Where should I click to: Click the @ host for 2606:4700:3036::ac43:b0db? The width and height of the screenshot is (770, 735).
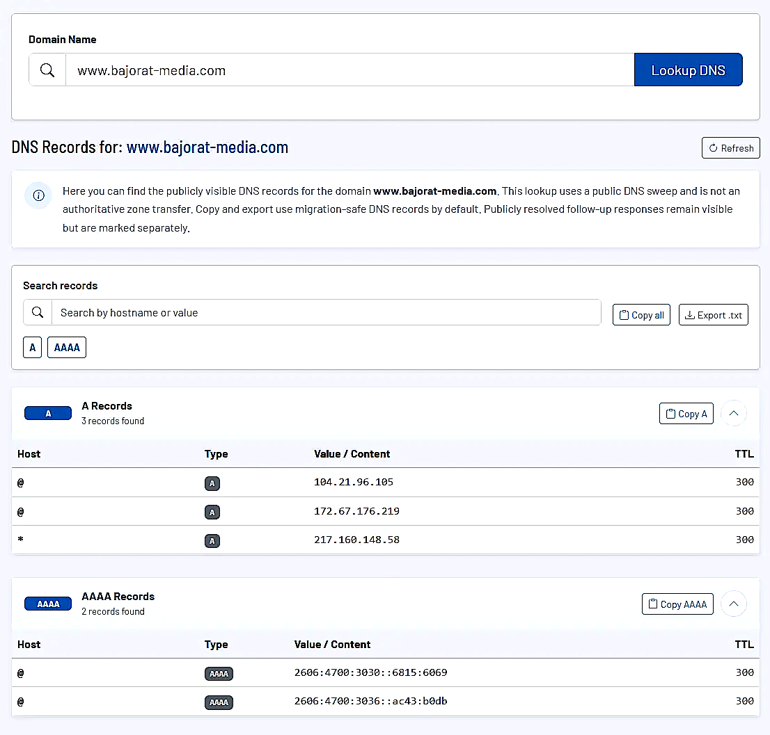coord(21,701)
